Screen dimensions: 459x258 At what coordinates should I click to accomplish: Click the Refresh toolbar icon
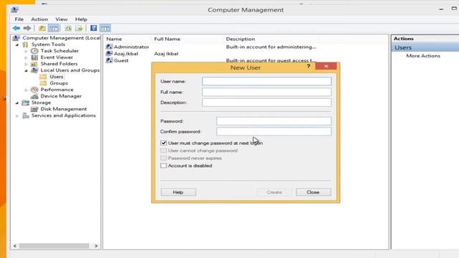68,28
